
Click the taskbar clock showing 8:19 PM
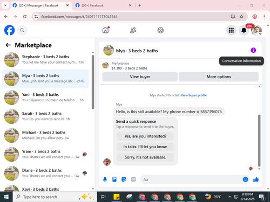click(x=247, y=197)
